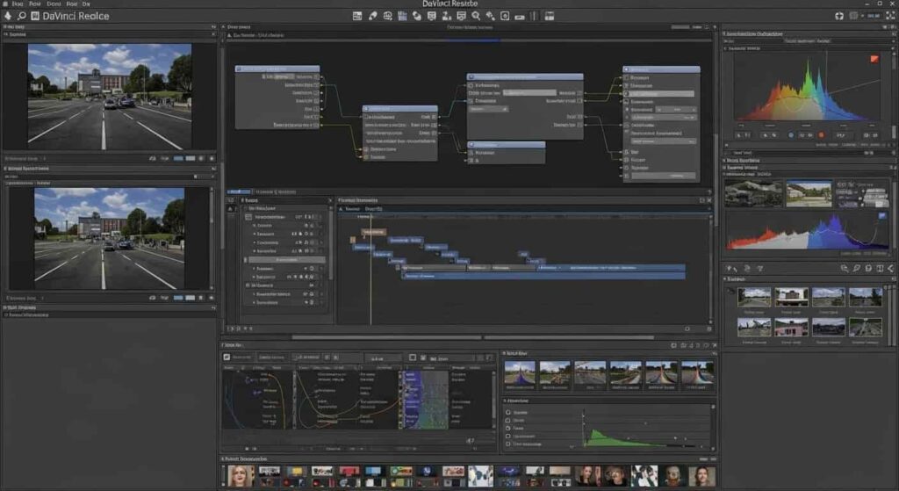Image resolution: width=899 pixels, height=491 pixels.
Task: Click the square icon just before the DaVinci title
Action: click(35, 16)
